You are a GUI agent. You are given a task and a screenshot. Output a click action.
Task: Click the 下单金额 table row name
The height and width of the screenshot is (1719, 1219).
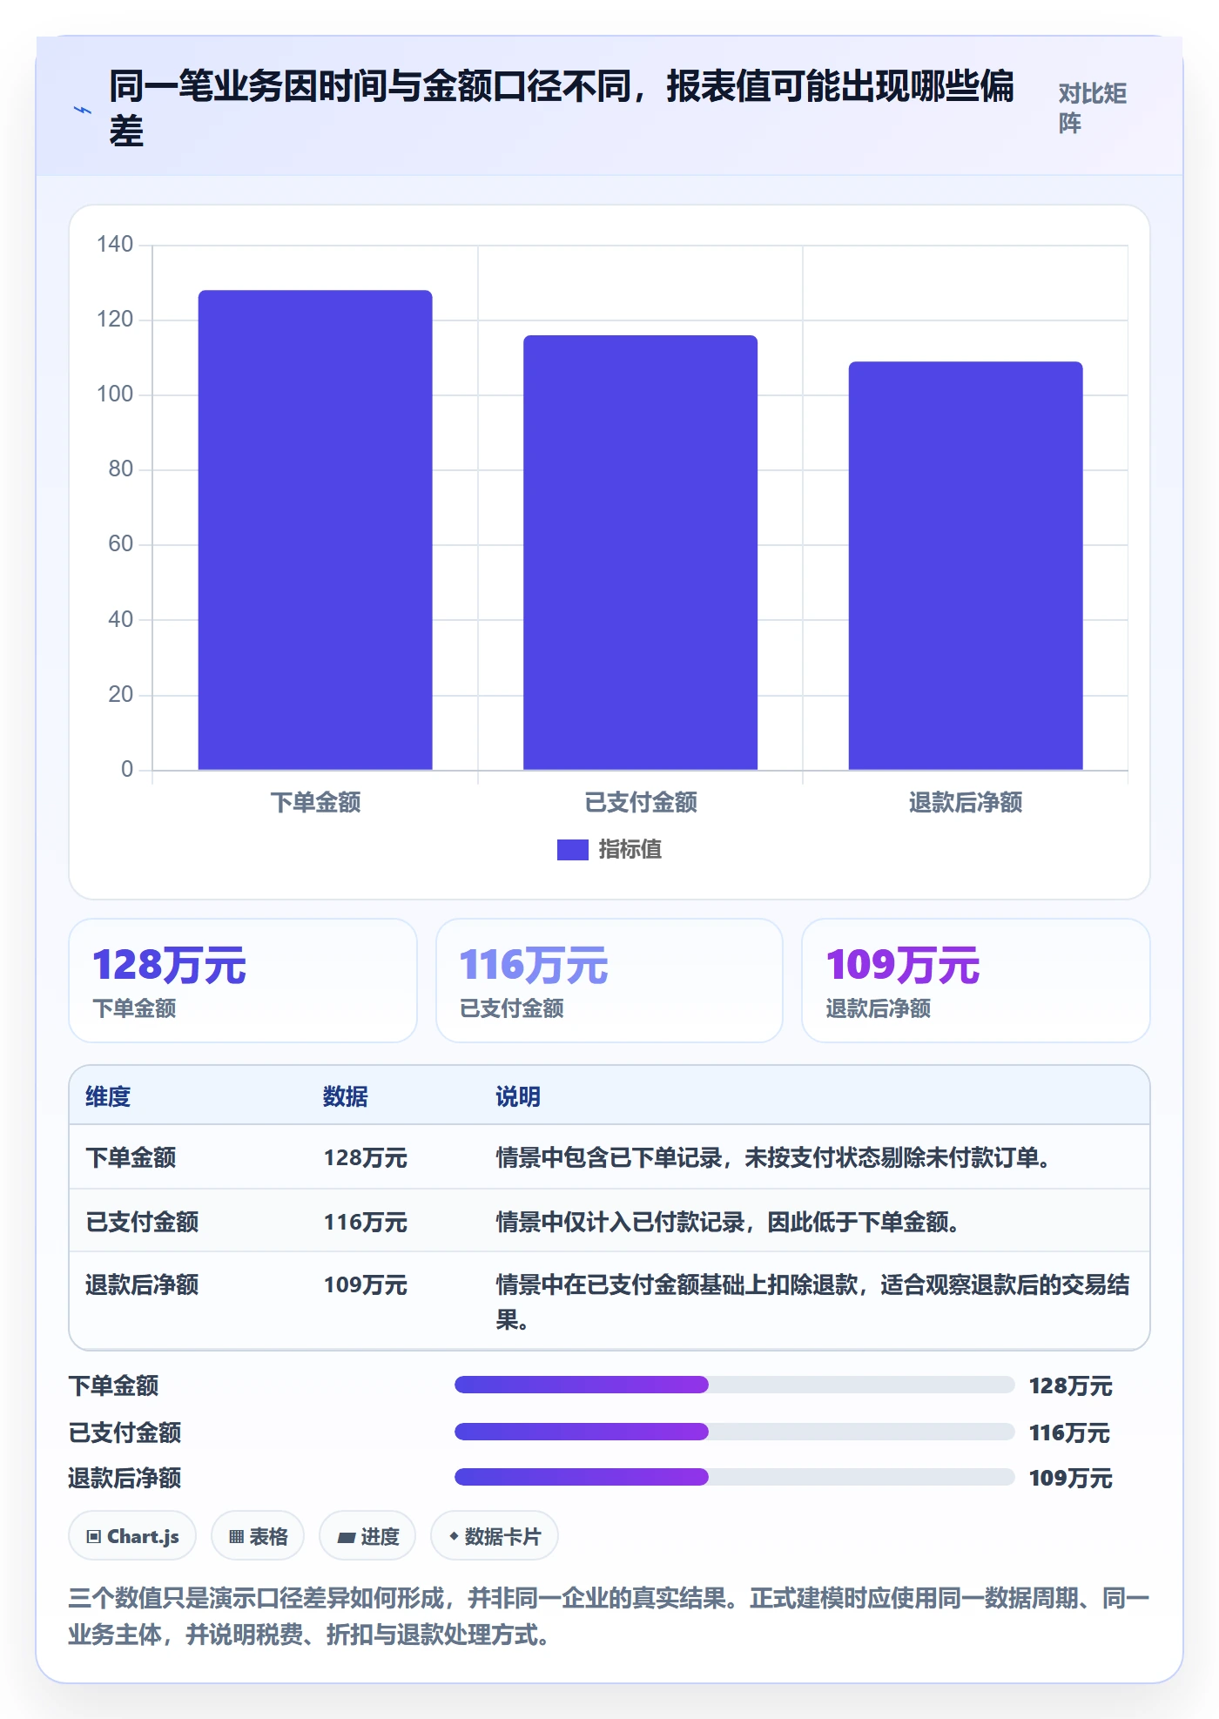click(x=131, y=1157)
